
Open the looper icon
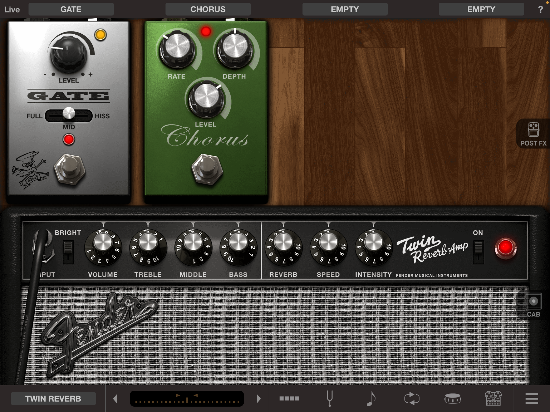click(x=411, y=398)
